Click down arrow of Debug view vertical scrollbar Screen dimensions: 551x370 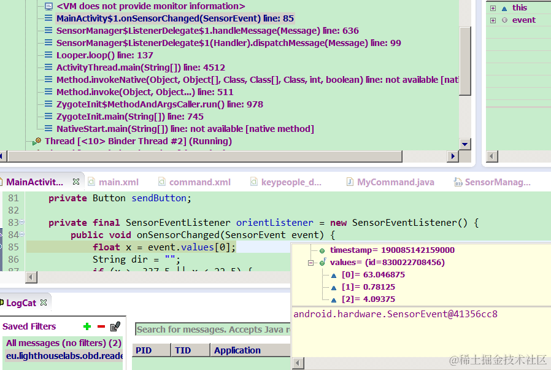click(465, 144)
